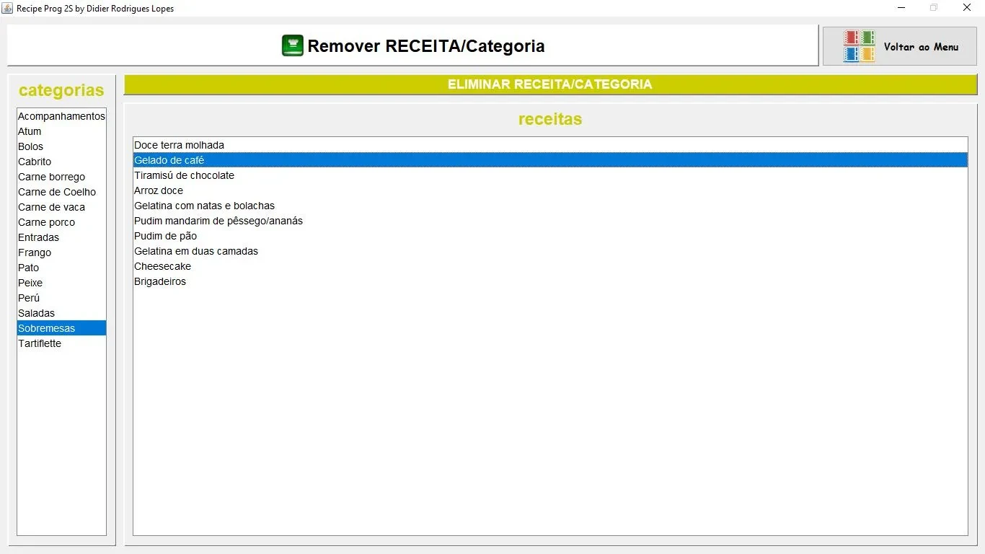The height and width of the screenshot is (554, 985).
Task: Select the Doce terra molhada recipe
Action: click(x=179, y=145)
